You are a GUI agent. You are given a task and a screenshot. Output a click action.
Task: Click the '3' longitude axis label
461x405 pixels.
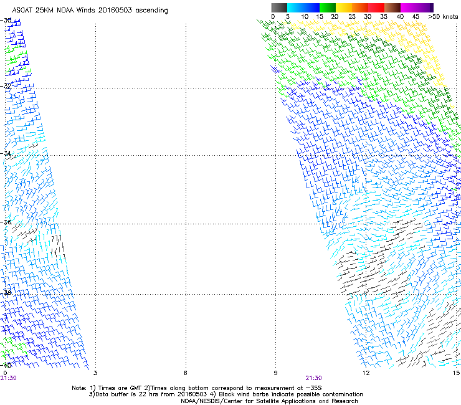[95, 373]
